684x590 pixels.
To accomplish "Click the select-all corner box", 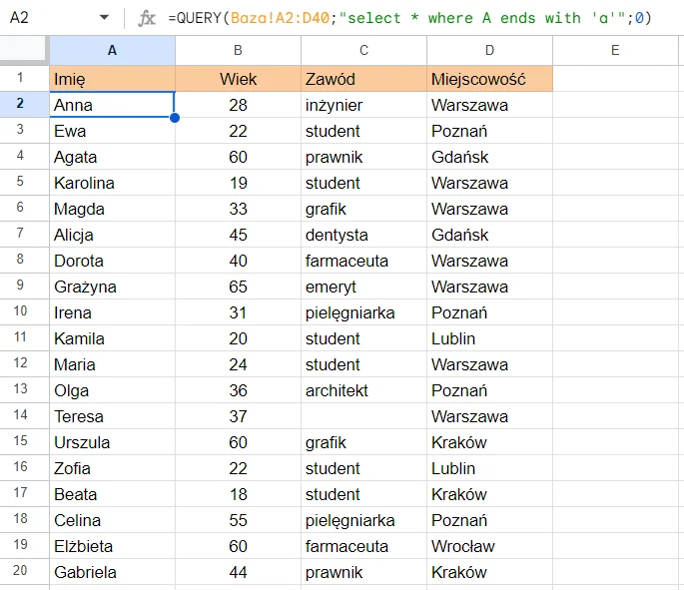I will pos(24,50).
